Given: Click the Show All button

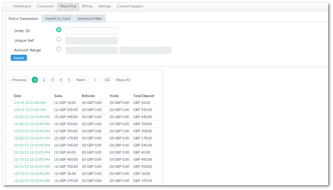Looking at the screenshot, I should [x=123, y=80].
